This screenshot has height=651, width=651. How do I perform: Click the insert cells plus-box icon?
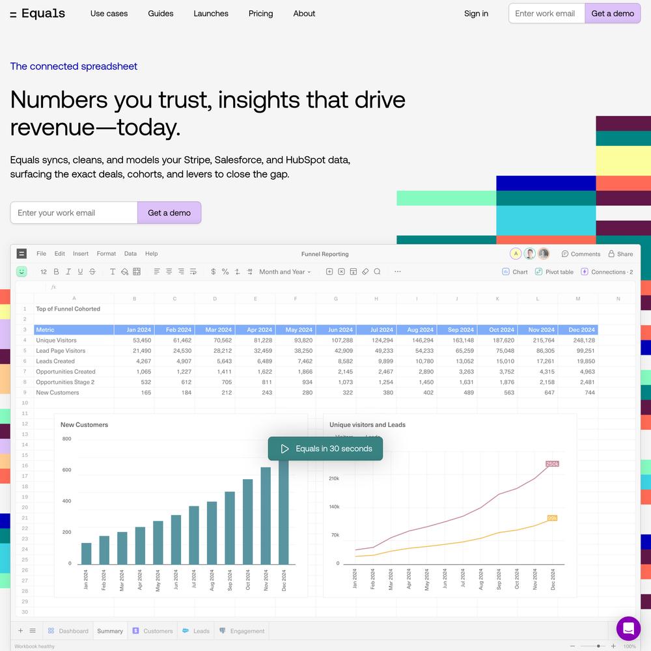coord(329,271)
